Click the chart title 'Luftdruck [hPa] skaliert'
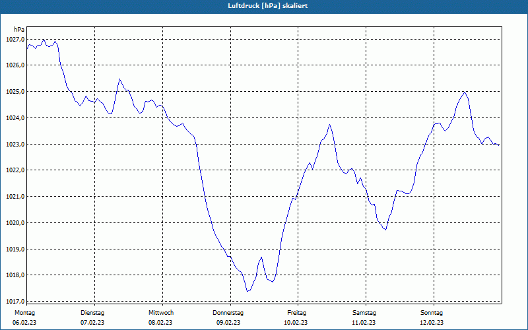Screen dimensions: 528x330 [268, 6]
